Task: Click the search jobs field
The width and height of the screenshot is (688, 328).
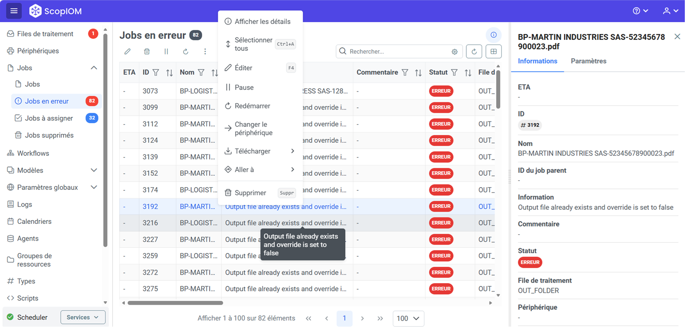Action: [399, 52]
